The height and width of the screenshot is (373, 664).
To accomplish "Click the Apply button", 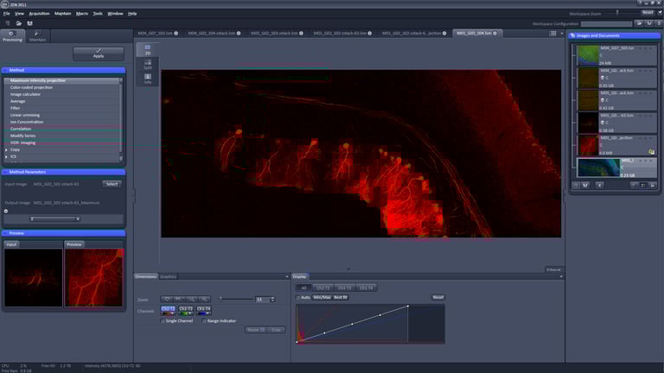I will pyautogui.click(x=98, y=54).
